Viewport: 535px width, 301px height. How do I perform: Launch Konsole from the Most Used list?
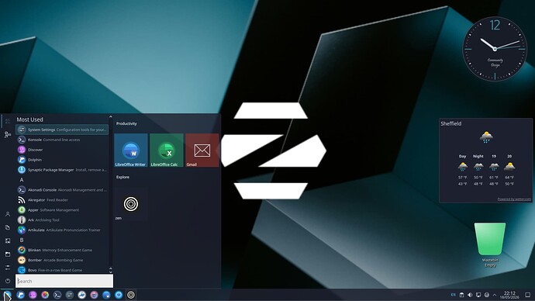[x=62, y=140]
